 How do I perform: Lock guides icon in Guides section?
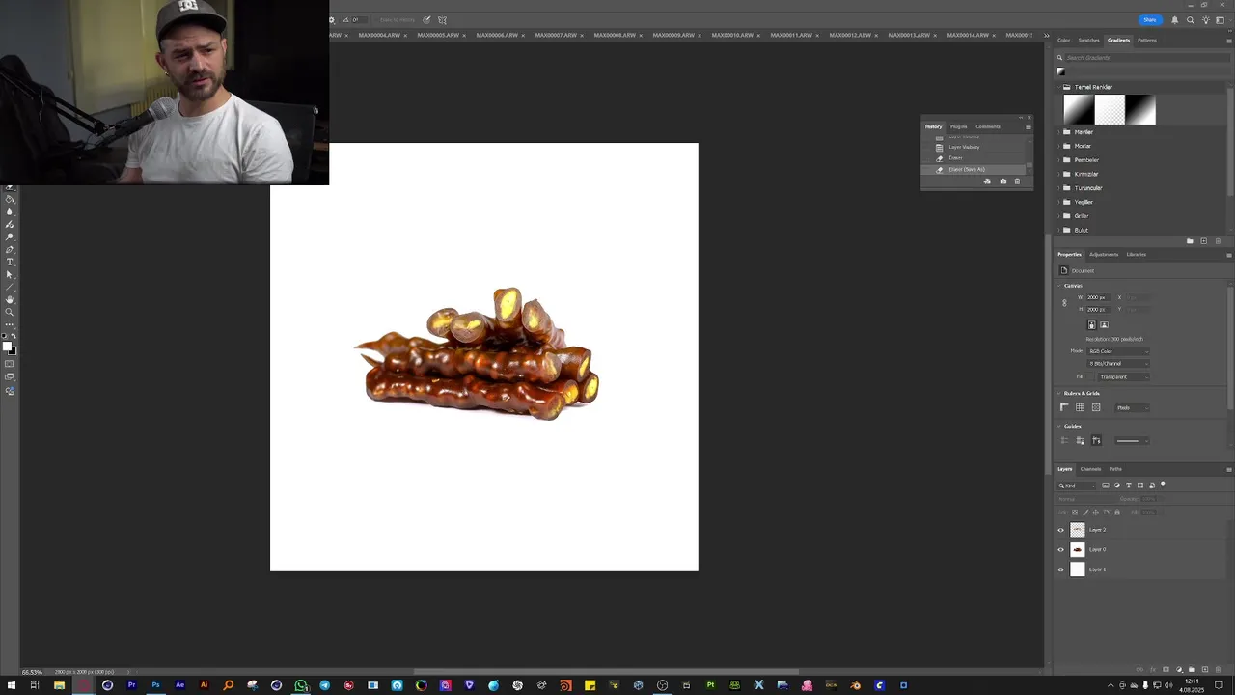(x=1081, y=440)
